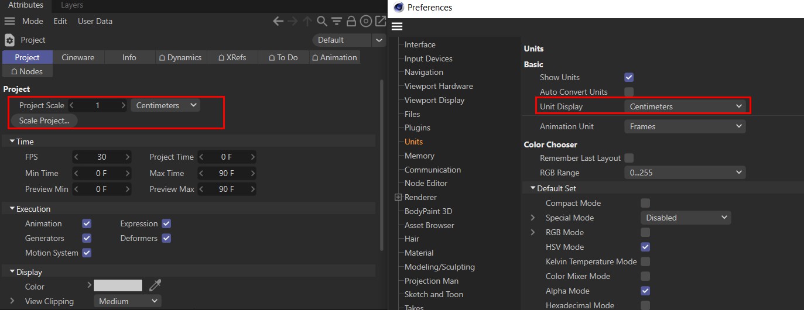The width and height of the screenshot is (804, 310).
Task: Select Node Editor in Preferences list
Action: (426, 183)
